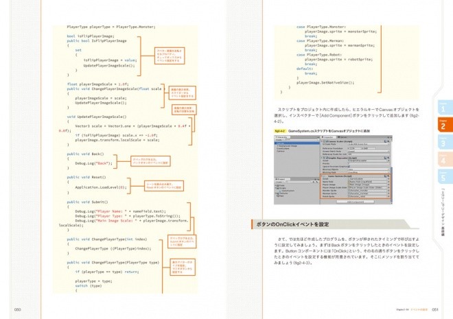The image size is (453, 319).
Task: Expand the Textures folder in Project
Action: click(x=276, y=193)
